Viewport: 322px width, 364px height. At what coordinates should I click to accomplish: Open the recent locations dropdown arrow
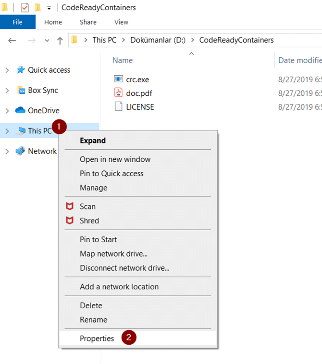[x=47, y=40]
